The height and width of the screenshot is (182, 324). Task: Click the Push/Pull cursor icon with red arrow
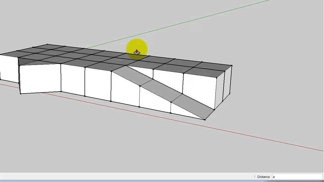[137, 52]
